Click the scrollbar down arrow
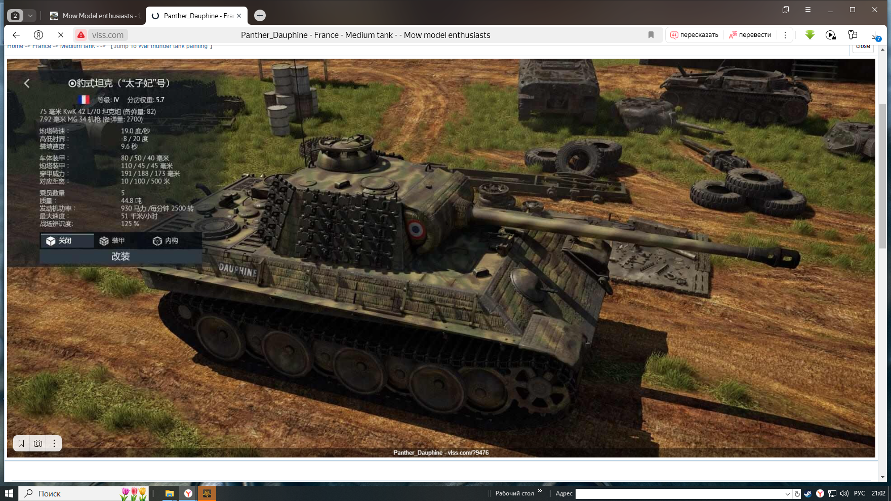 click(883, 477)
